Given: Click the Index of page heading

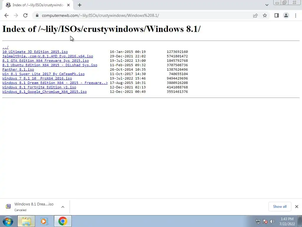Looking at the screenshot, I should 101,29.
